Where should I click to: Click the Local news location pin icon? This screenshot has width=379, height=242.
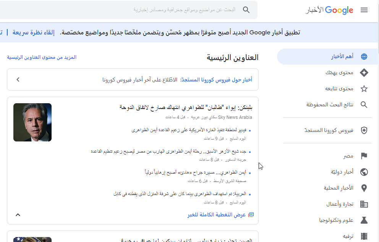coord(364,188)
